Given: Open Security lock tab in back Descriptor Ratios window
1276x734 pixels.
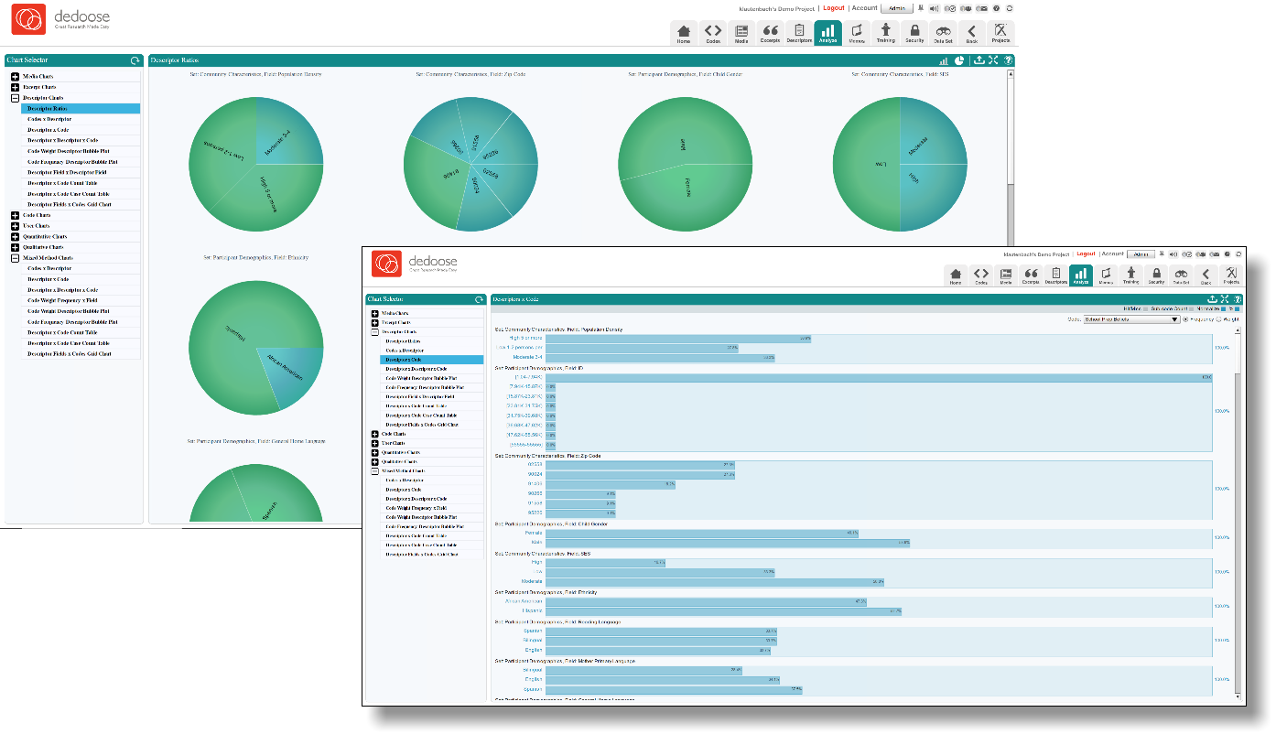Looking at the screenshot, I should pyautogui.click(x=914, y=33).
